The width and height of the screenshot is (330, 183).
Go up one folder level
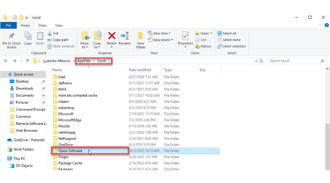27,61
